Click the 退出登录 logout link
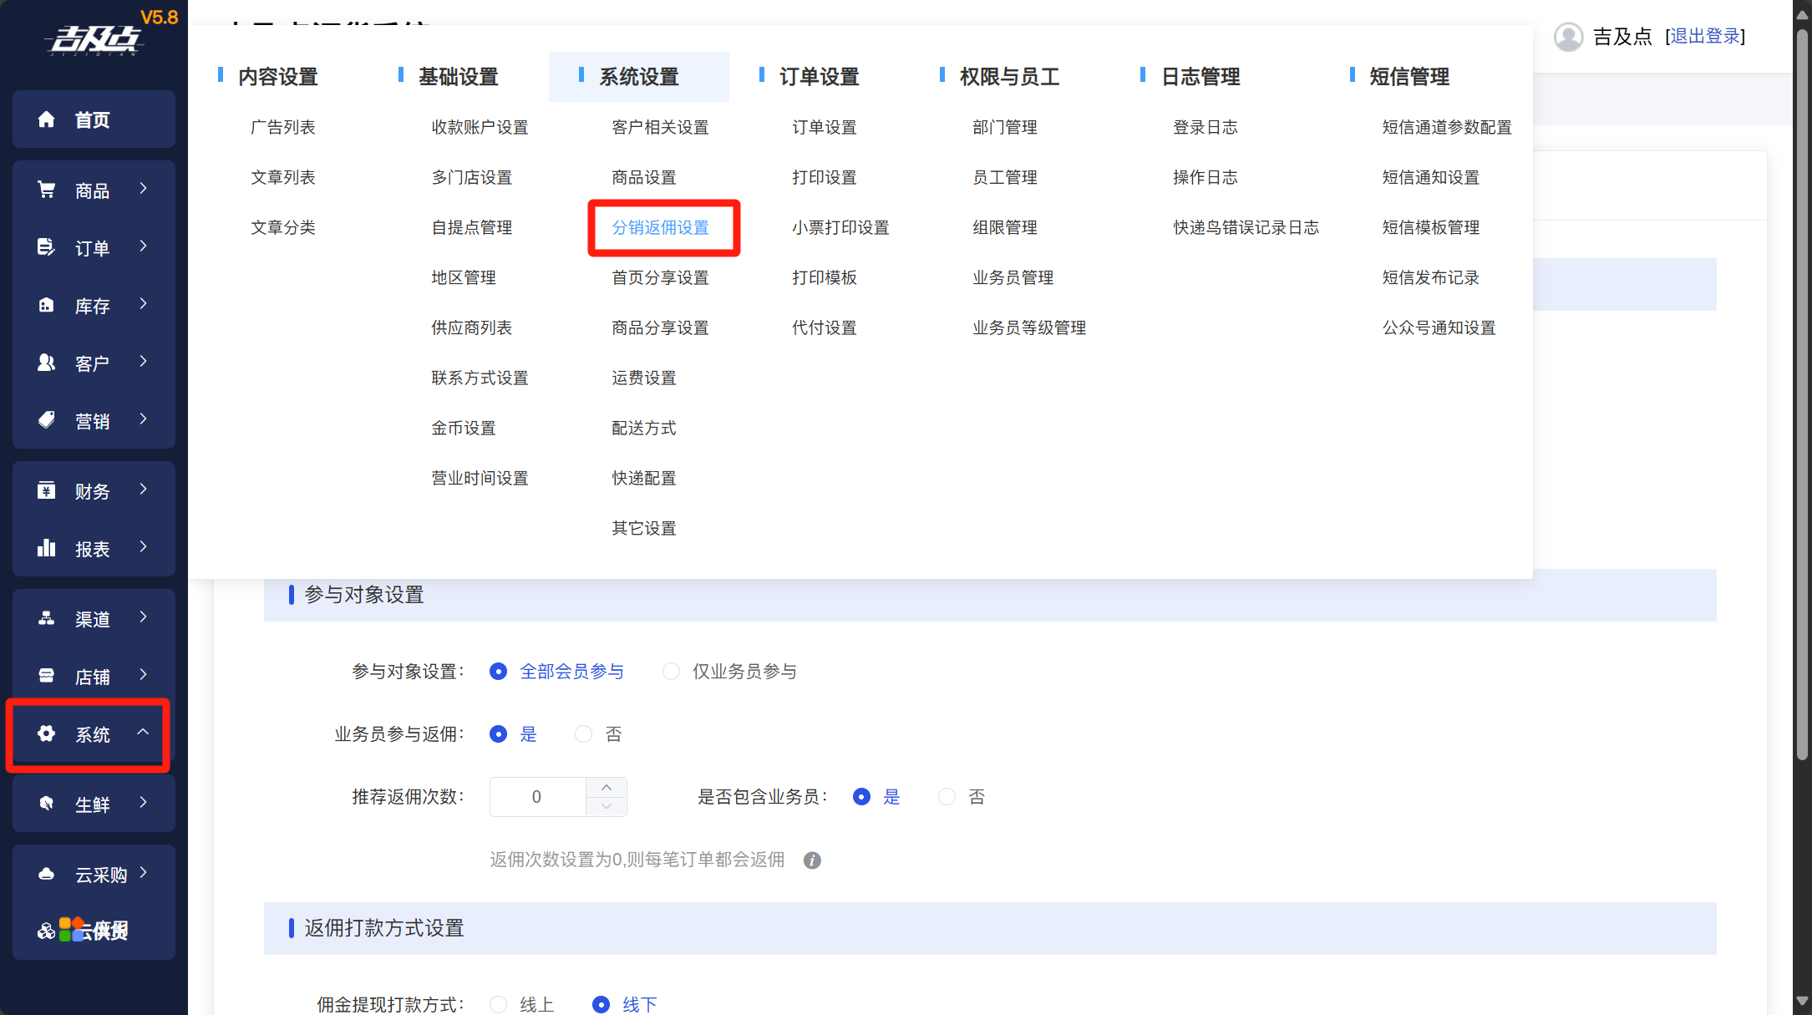Image resolution: width=1812 pixels, height=1015 pixels. tap(1704, 36)
